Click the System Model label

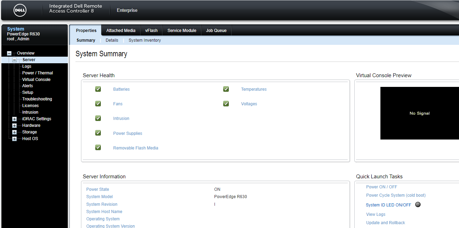point(99,197)
